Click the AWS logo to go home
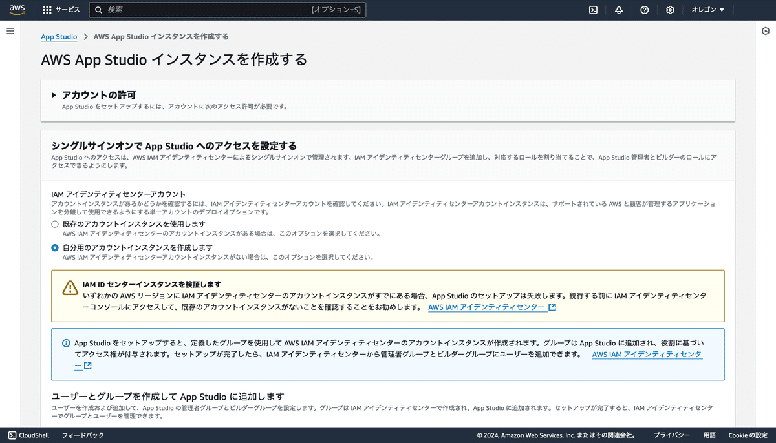Image resolution: width=776 pixels, height=443 pixels. point(16,10)
